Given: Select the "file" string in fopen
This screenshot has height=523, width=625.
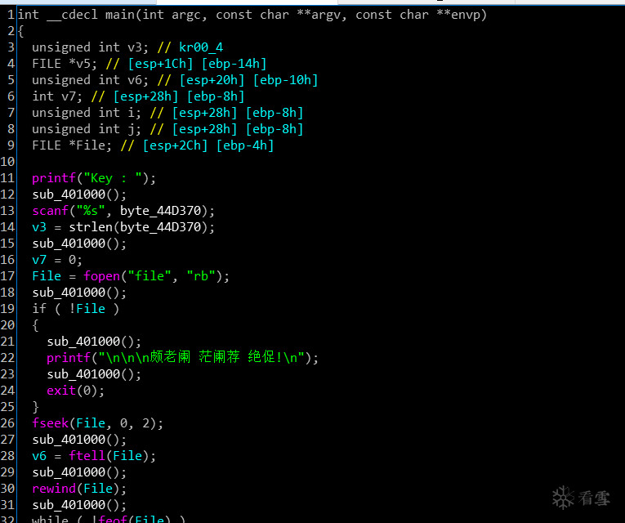Looking at the screenshot, I should coord(149,276).
